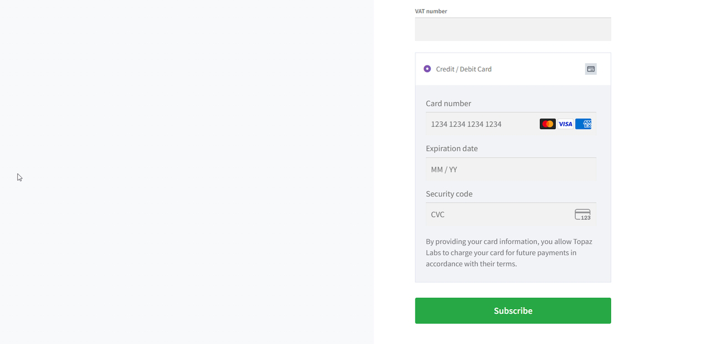Click into the Card number field
Screen dimensions: 709x344
[482, 124]
